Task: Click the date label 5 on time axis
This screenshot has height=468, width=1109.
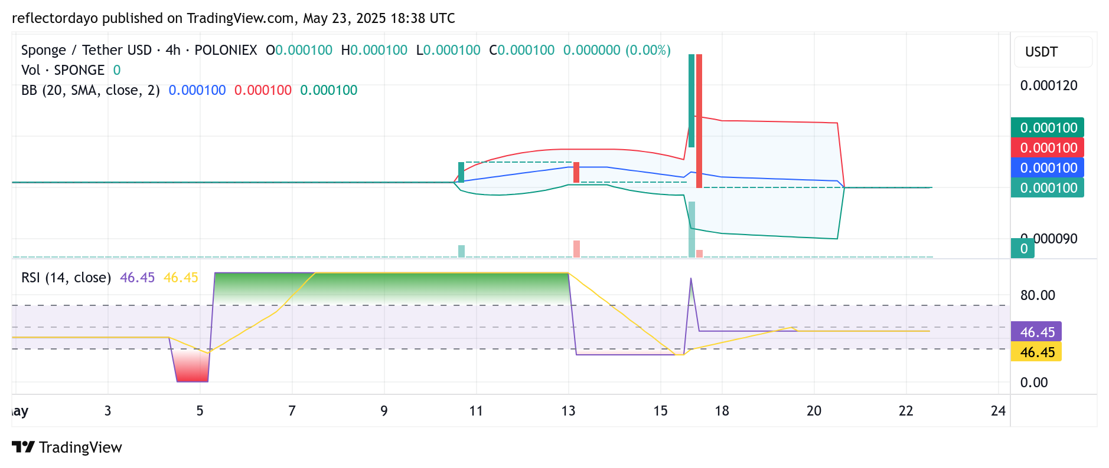Action: coord(200,411)
